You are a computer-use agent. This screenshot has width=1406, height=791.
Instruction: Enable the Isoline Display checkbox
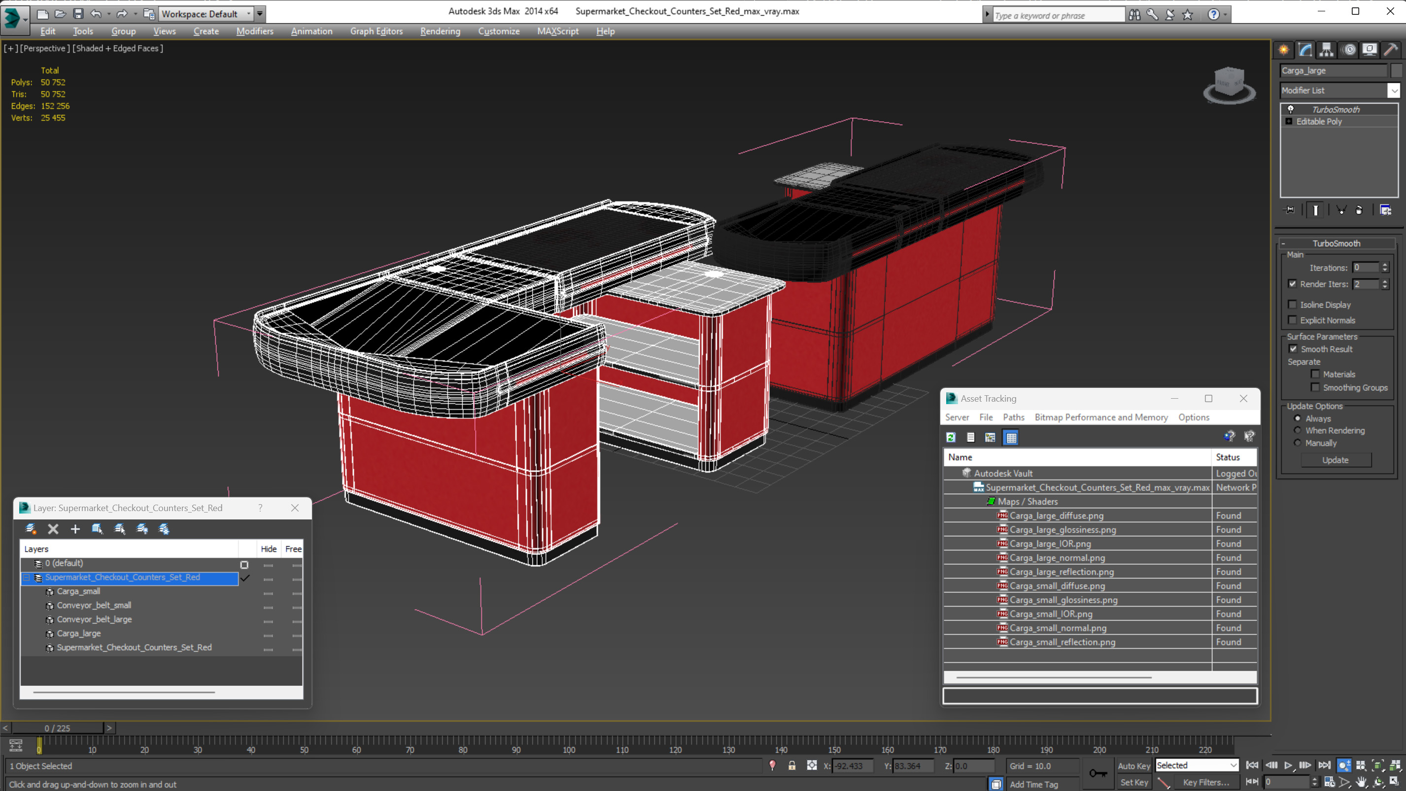[1292, 305]
